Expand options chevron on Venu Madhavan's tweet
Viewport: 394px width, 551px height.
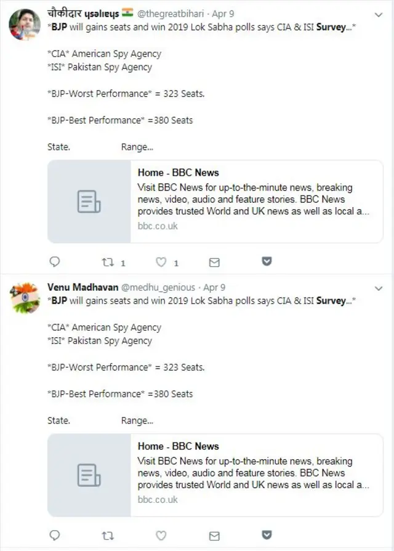379,288
